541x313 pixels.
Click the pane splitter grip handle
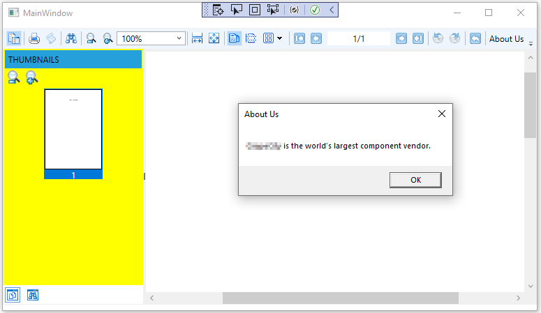click(144, 176)
